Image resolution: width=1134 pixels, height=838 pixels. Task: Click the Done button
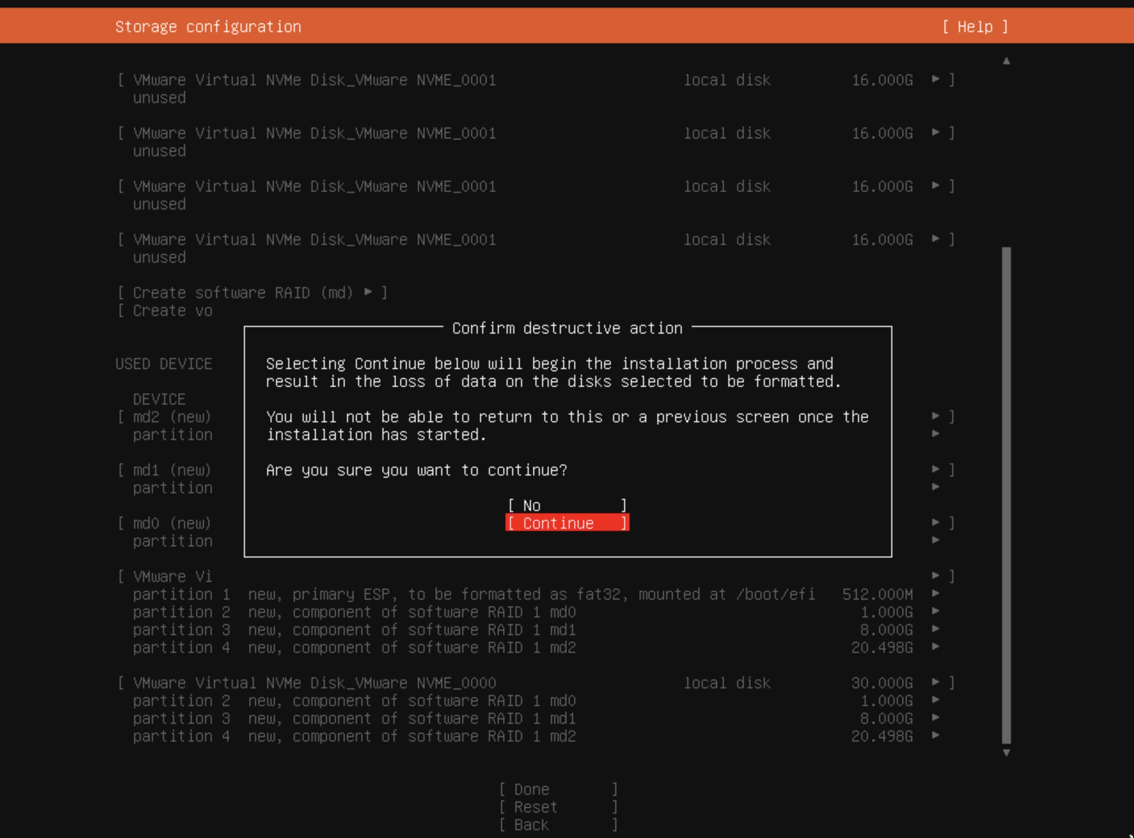[x=558, y=789]
